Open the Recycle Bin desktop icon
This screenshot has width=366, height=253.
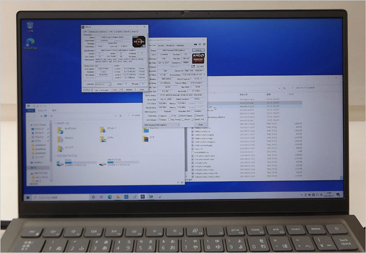[x=30, y=24]
